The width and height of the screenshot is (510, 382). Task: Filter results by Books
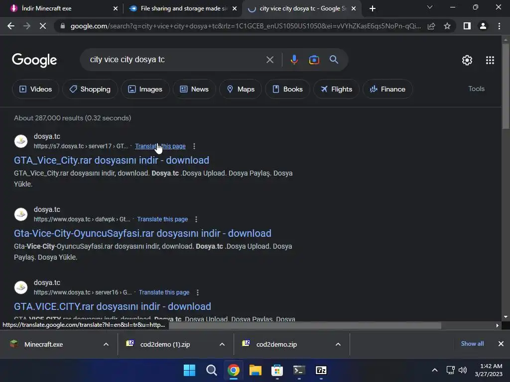(x=287, y=89)
